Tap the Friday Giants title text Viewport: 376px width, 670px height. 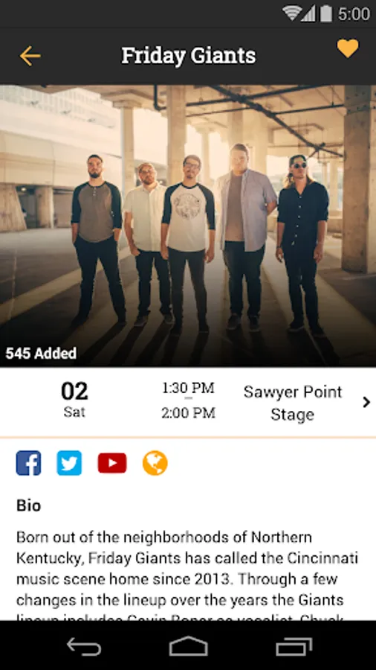189,56
